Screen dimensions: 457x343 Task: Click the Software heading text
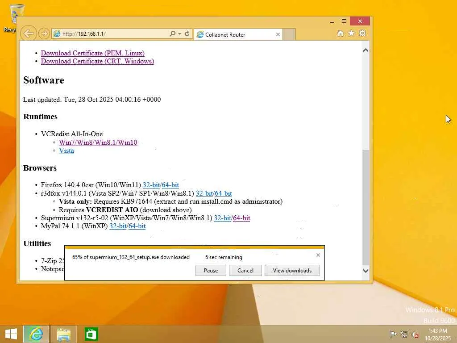tap(44, 80)
